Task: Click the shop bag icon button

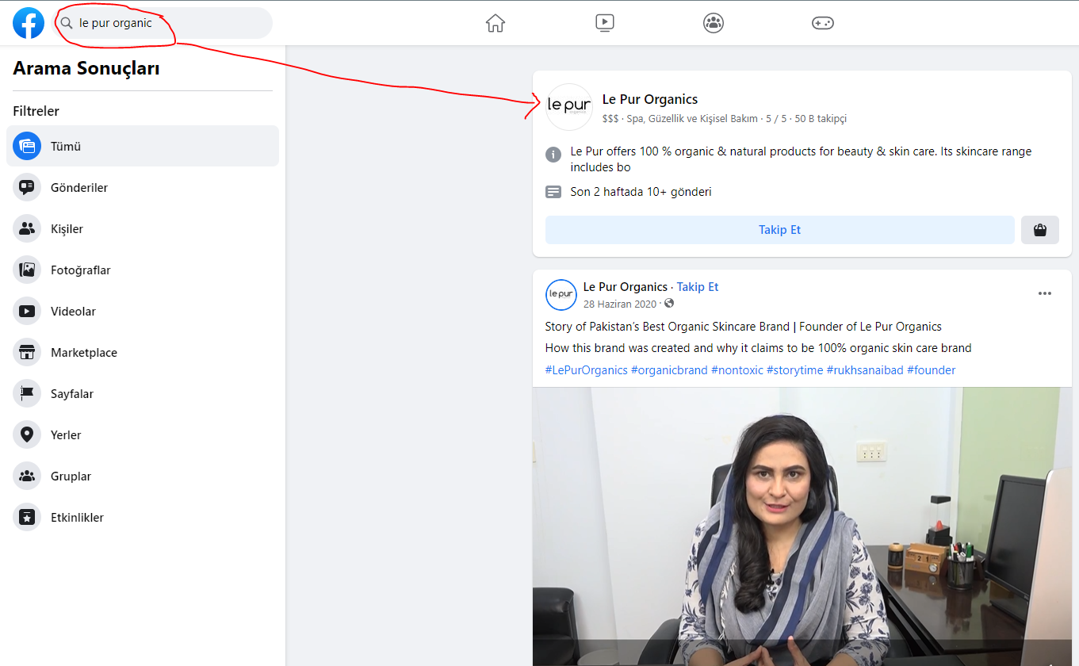Action: pyautogui.click(x=1040, y=230)
